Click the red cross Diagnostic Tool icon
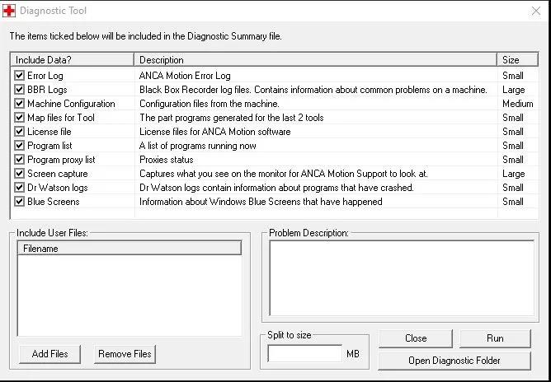Image resolution: width=551 pixels, height=382 pixels. pos(9,11)
